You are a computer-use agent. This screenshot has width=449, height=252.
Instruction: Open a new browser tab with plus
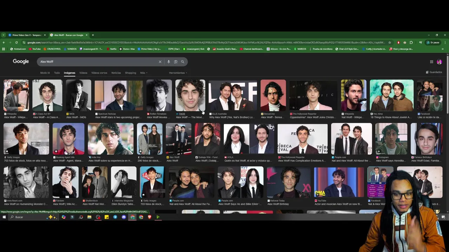93,35
